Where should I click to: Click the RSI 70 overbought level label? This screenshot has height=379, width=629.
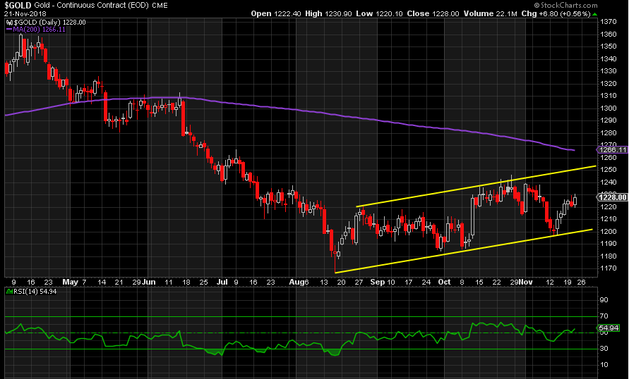[604, 318]
